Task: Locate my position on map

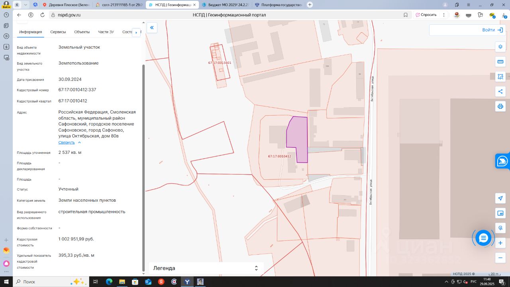Action: click(500, 198)
